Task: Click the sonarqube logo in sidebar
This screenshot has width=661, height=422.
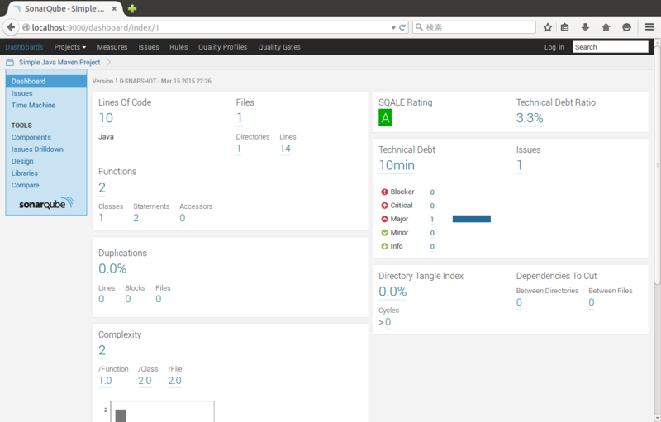Action: [46, 203]
